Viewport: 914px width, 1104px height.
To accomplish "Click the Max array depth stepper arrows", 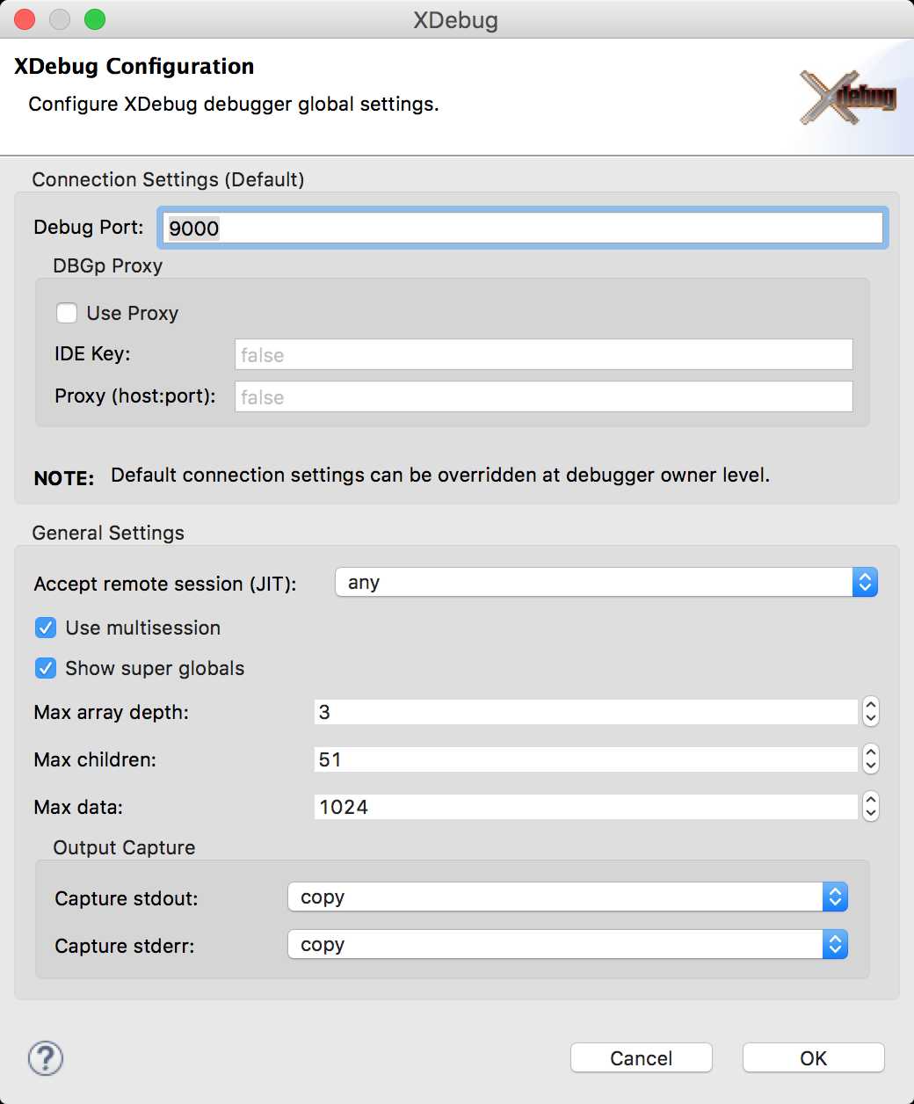I will (x=871, y=712).
